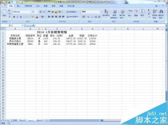
Task: Open the Merge and Center dropdown arrow
Action: [x=79, y=17]
